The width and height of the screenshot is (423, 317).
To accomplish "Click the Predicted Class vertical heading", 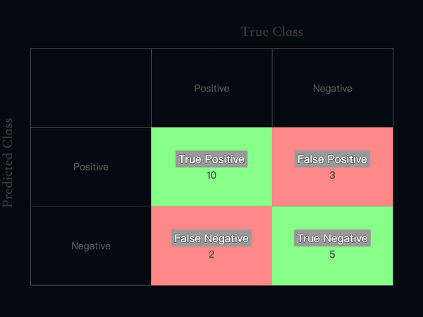I will tap(8, 163).
